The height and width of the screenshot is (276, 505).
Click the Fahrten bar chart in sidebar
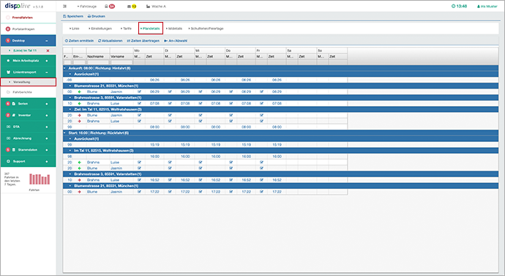coord(40,179)
